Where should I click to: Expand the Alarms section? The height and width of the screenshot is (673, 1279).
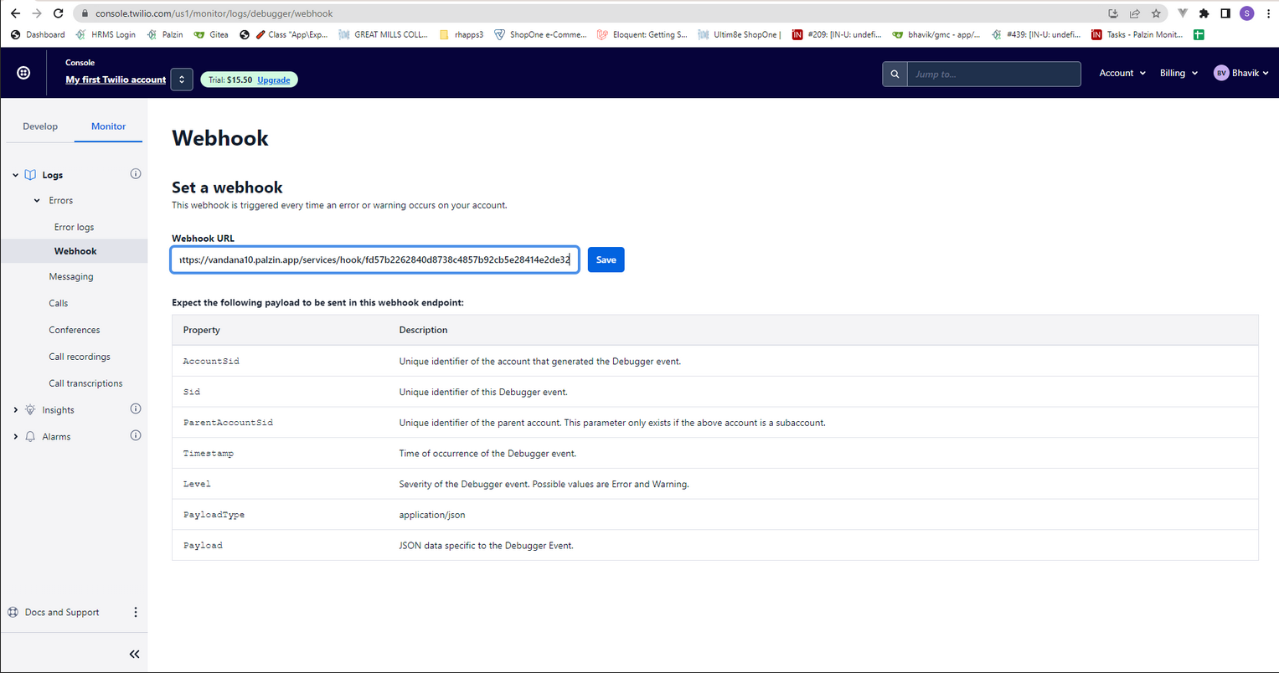point(15,437)
